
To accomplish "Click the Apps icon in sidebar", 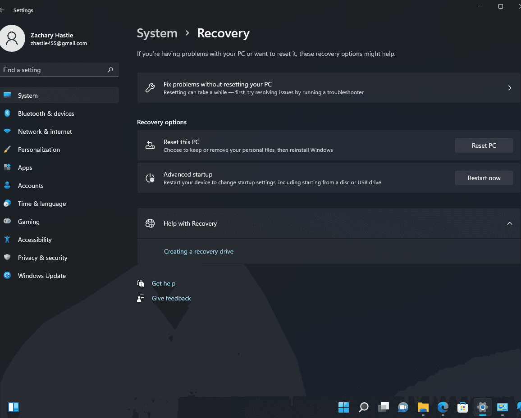I will (7, 167).
